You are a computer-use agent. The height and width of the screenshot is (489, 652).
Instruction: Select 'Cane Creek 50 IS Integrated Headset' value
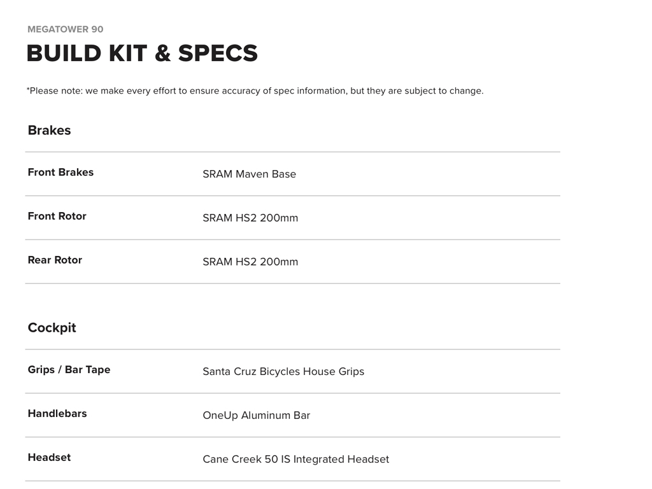pos(295,459)
